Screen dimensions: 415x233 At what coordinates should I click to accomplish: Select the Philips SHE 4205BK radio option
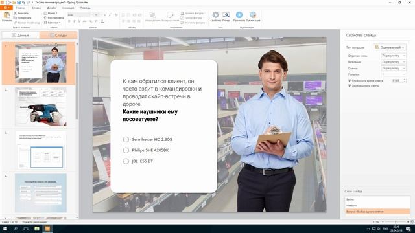coord(126,150)
